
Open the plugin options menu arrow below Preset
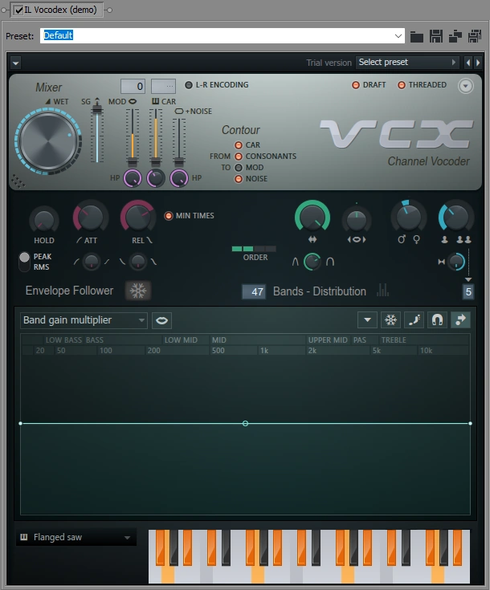pyautogui.click(x=15, y=63)
